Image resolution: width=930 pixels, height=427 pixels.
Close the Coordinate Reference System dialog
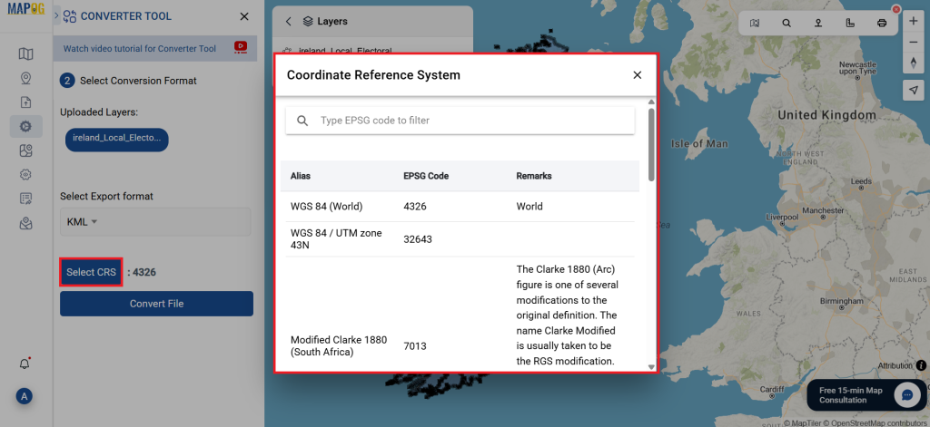(637, 75)
